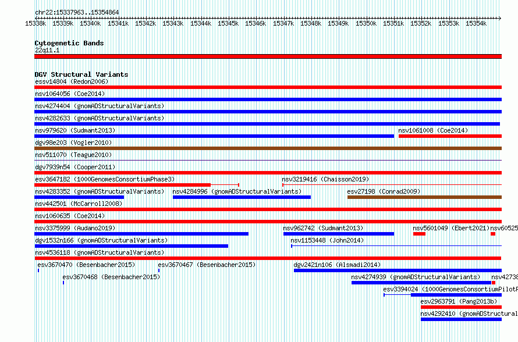Open the nsv4274404 gnomAD variant label
The height and width of the screenshot is (342, 518).
(100, 106)
